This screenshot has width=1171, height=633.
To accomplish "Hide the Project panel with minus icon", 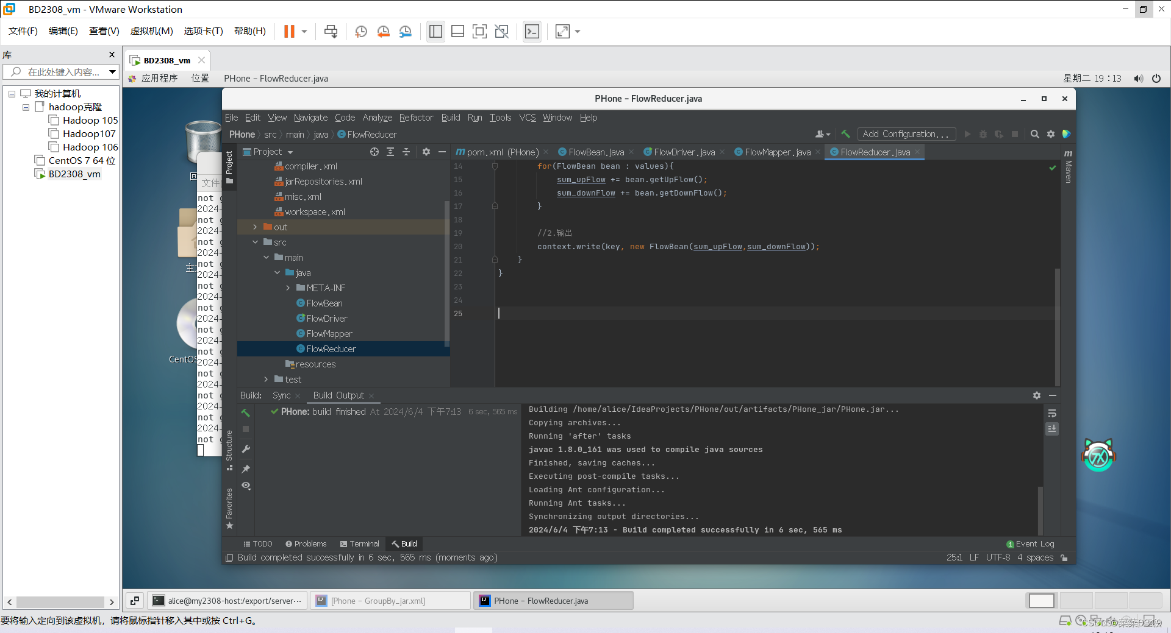I will point(442,152).
